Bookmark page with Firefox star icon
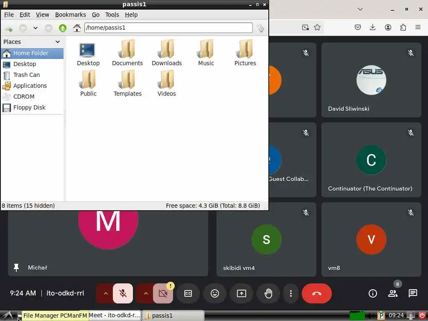The width and height of the screenshot is (428, 321). (317, 27)
